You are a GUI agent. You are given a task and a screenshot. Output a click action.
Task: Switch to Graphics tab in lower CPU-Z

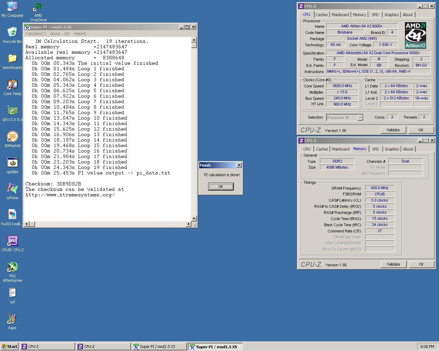click(392, 149)
